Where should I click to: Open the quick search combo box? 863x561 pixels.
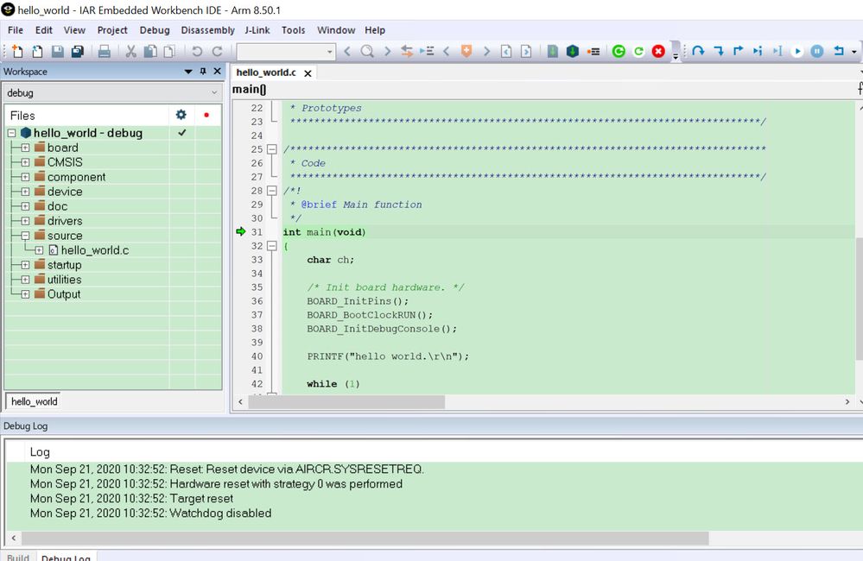[286, 51]
